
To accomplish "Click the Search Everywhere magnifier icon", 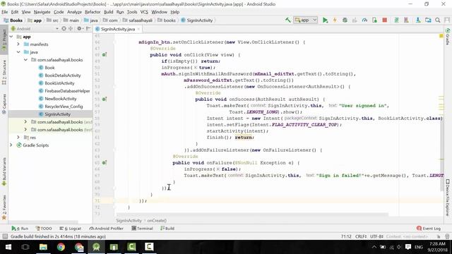I will [438, 20].
